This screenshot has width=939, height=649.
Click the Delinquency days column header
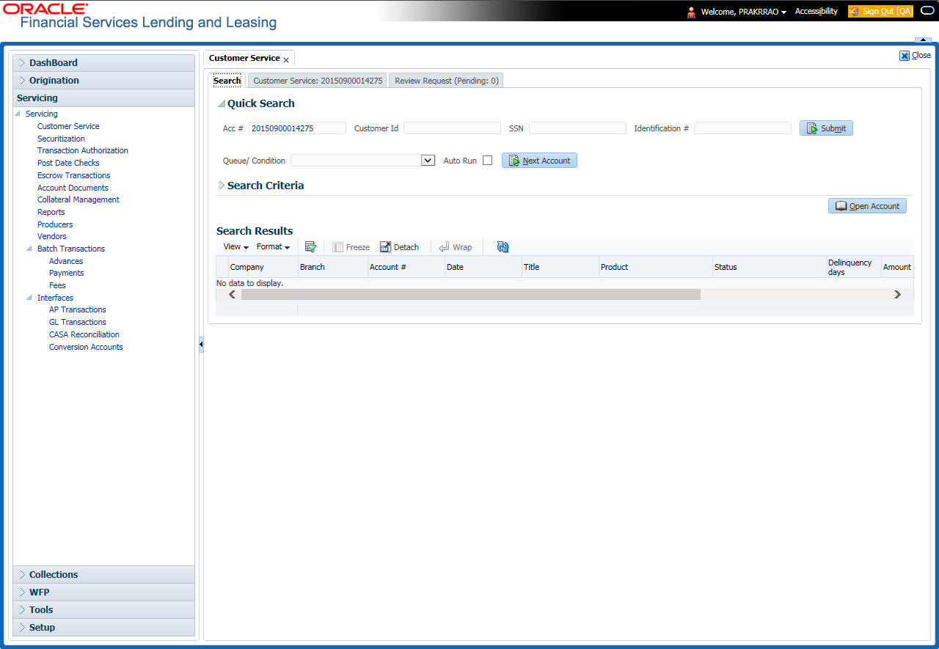pos(853,267)
